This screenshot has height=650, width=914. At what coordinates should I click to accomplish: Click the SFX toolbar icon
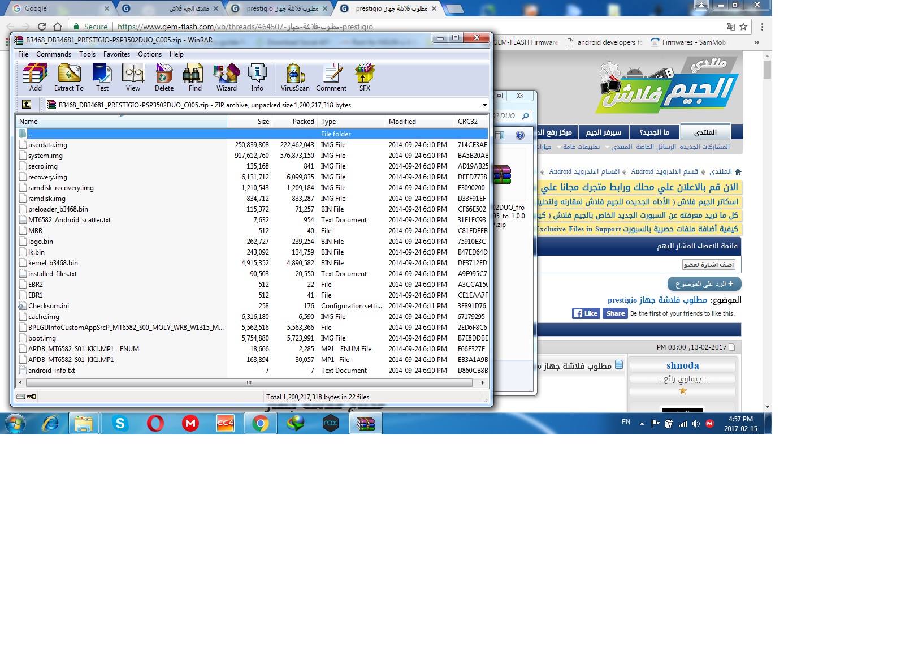[x=365, y=78]
